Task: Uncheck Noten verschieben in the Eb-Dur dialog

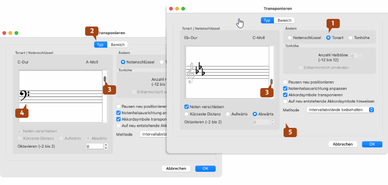Action: click(x=186, y=107)
